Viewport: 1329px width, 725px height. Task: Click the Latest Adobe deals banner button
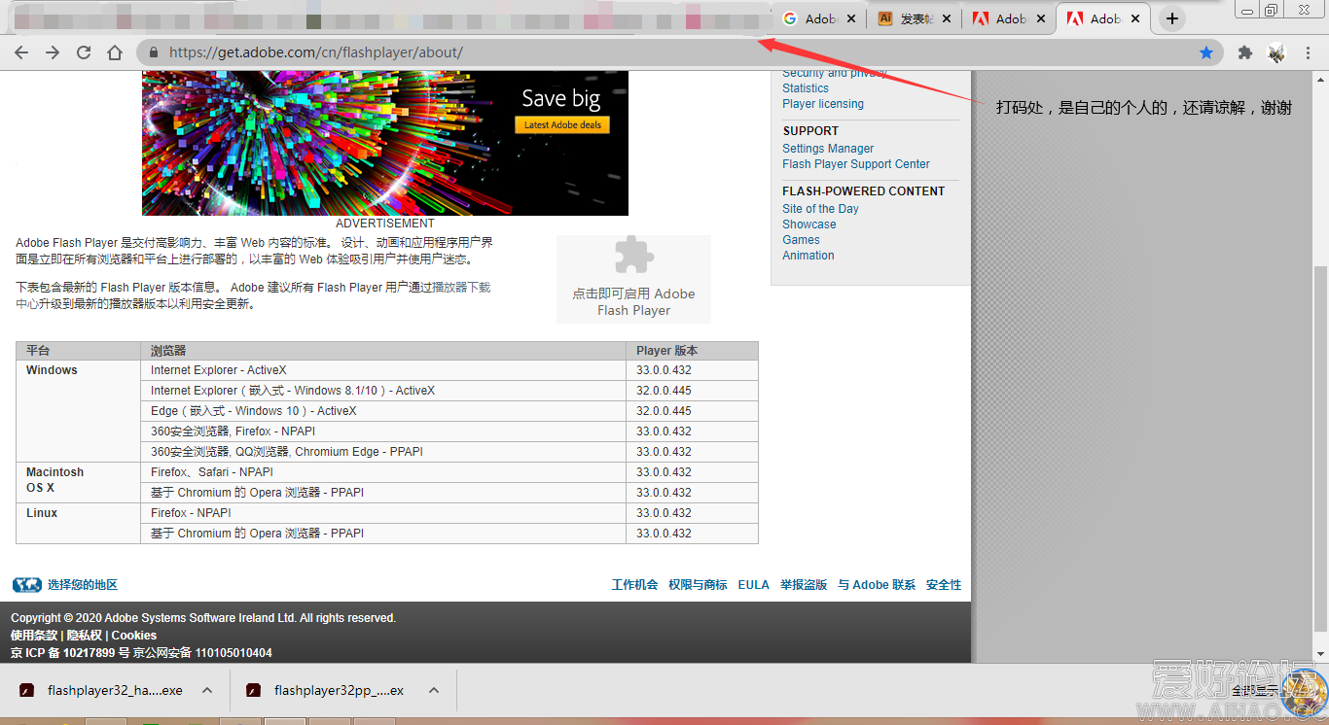(x=564, y=124)
